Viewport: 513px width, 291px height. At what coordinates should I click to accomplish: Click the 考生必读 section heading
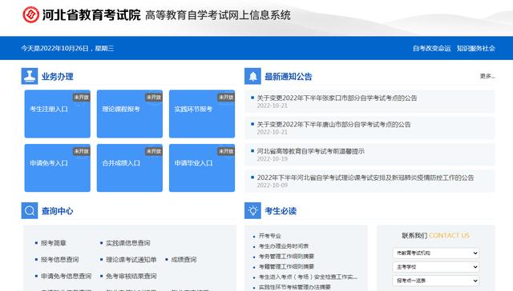(281, 211)
